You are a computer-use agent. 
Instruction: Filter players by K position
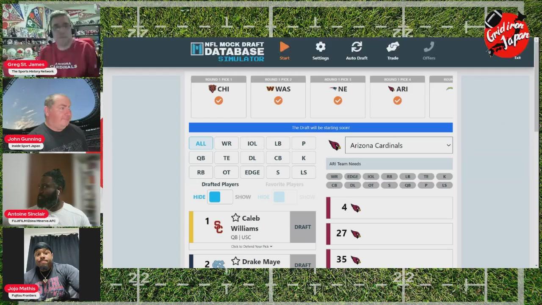(304, 158)
